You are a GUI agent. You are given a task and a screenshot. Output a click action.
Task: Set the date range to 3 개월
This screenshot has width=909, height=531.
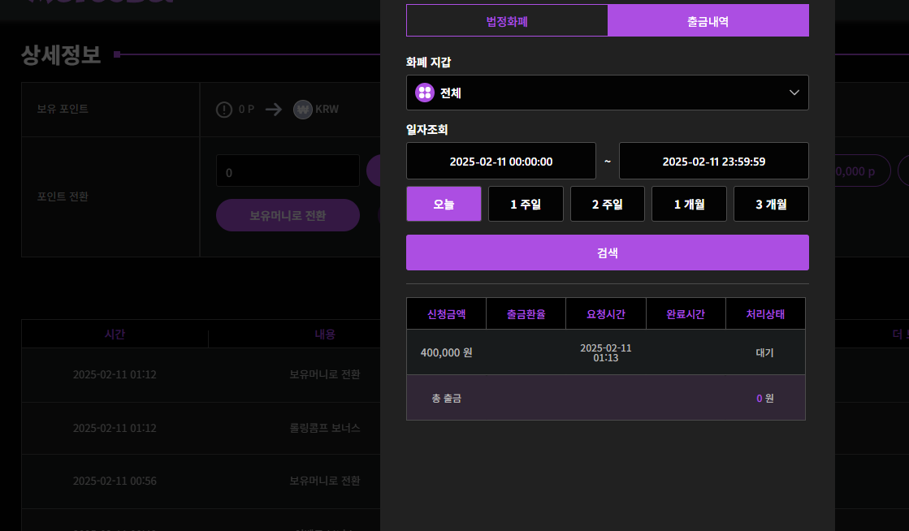pyautogui.click(x=771, y=204)
